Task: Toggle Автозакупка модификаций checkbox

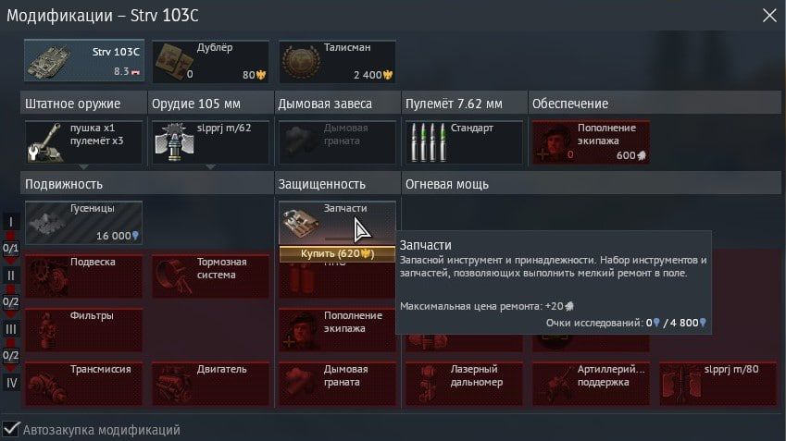Action: [x=11, y=429]
